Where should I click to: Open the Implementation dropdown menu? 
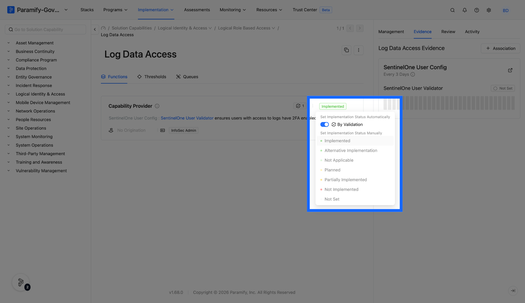[x=156, y=10]
